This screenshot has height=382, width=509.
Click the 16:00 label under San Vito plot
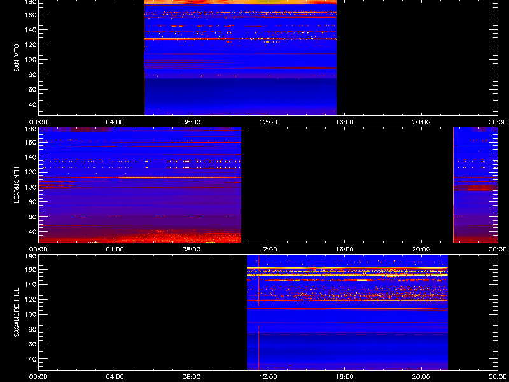coord(344,122)
